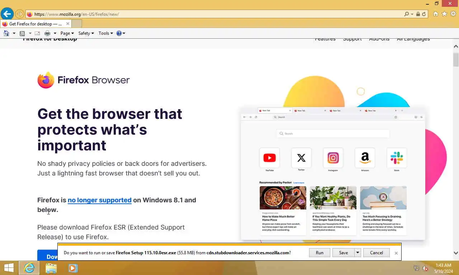
Task: Close the 'Get Firefox for desktop' tab
Action: point(68,24)
